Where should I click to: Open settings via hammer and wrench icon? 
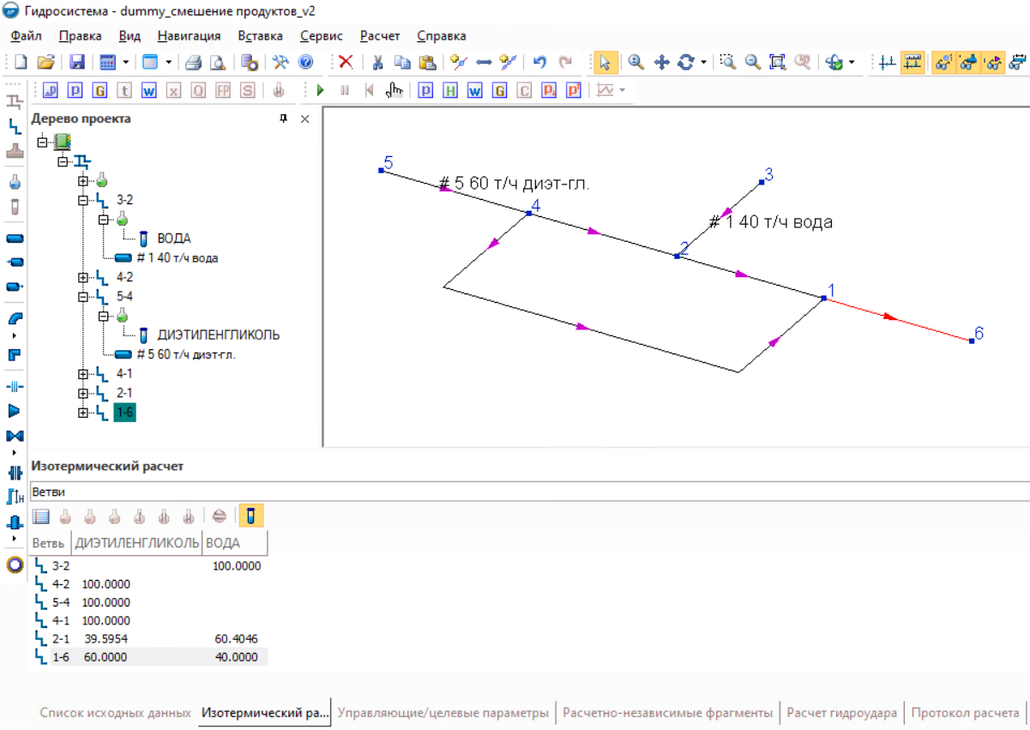(280, 62)
